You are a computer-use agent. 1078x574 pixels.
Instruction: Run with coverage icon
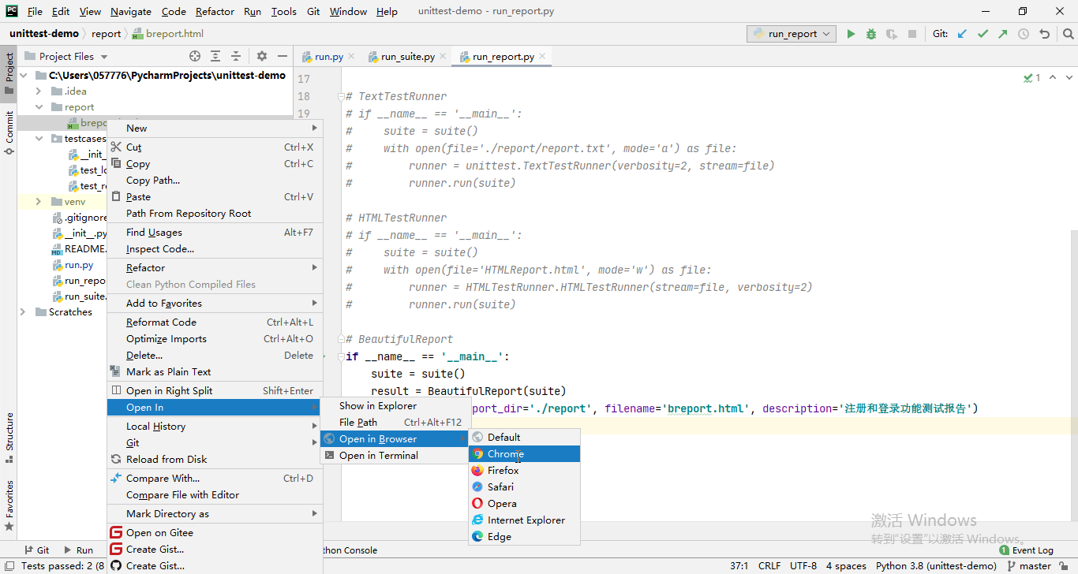(892, 34)
